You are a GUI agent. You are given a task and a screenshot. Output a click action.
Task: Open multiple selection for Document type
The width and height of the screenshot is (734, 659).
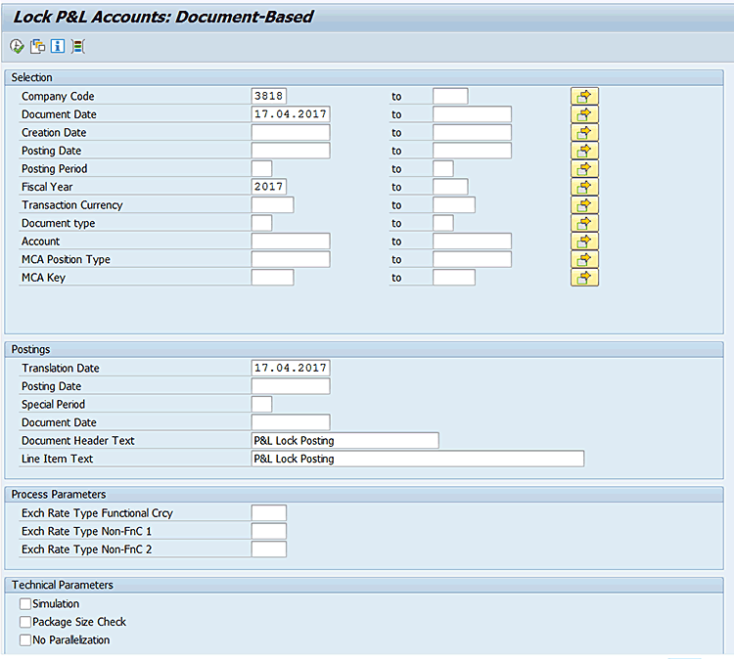(584, 223)
